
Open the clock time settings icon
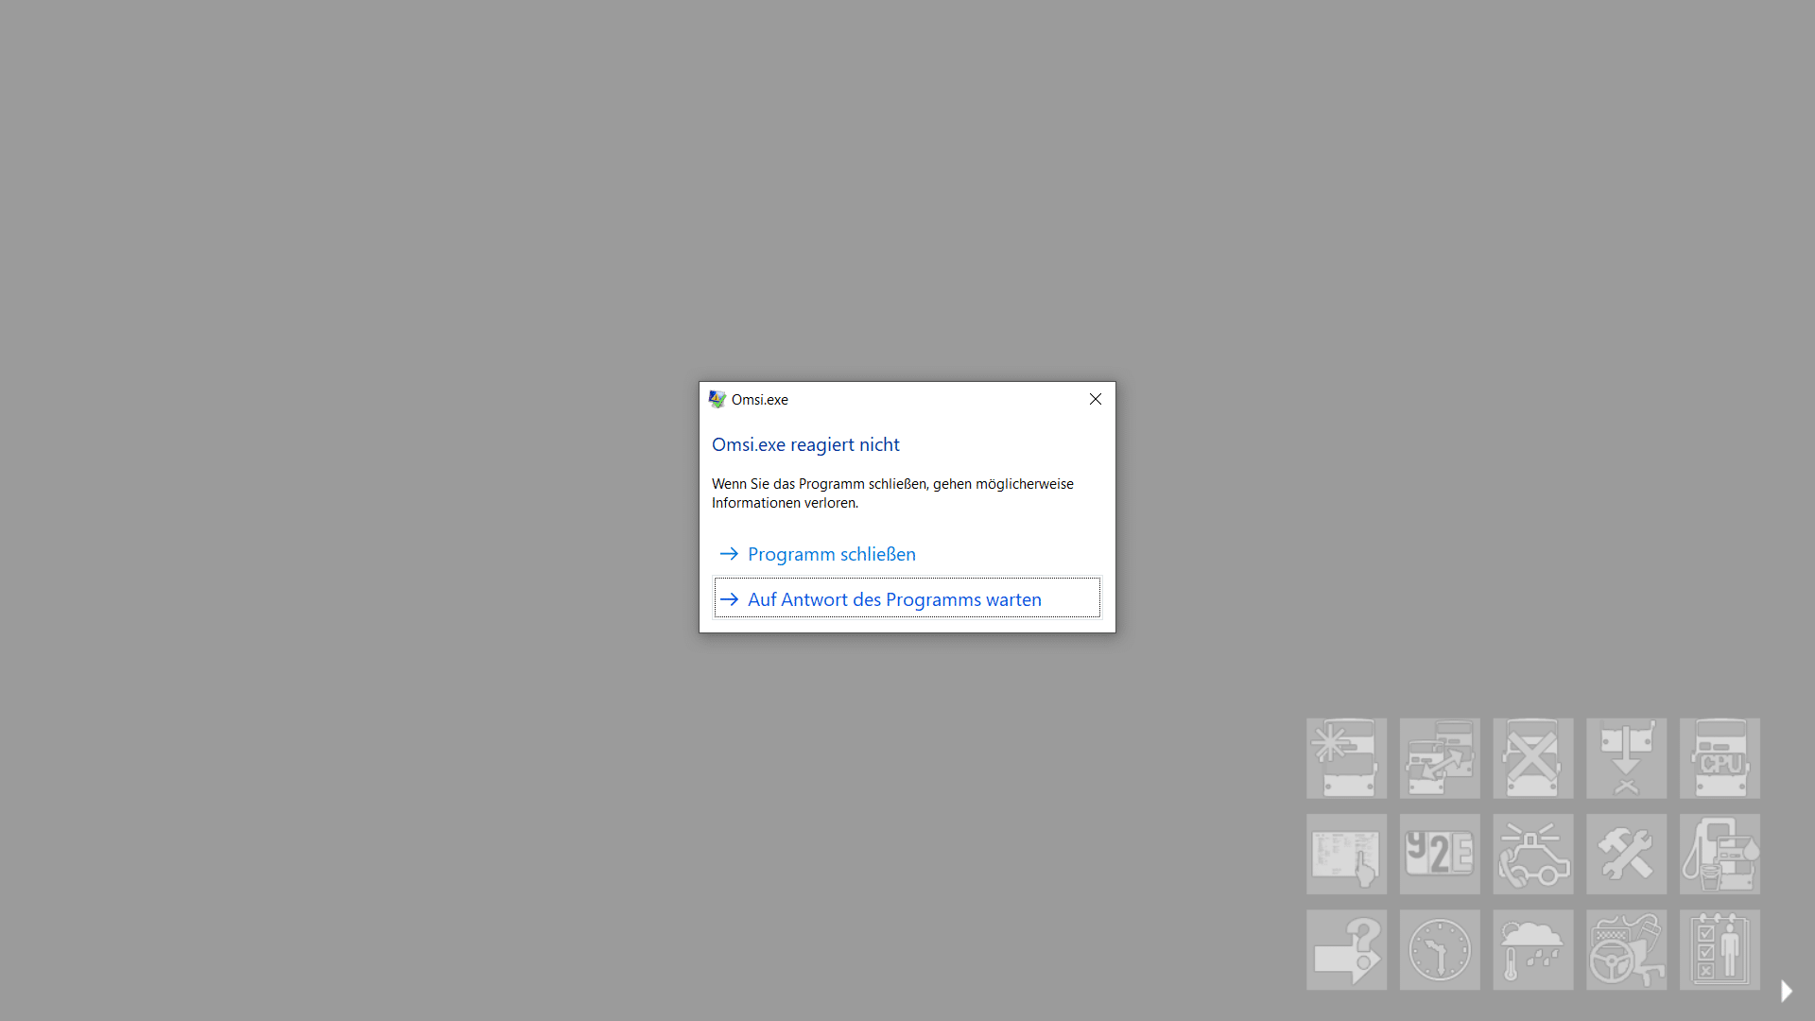point(1440,950)
